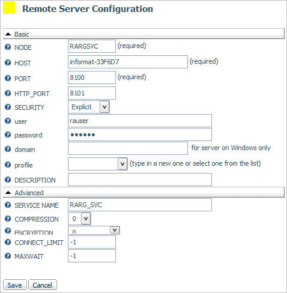Open help icon beside SERVICE NAME
The width and height of the screenshot is (287, 293).
click(x=8, y=205)
